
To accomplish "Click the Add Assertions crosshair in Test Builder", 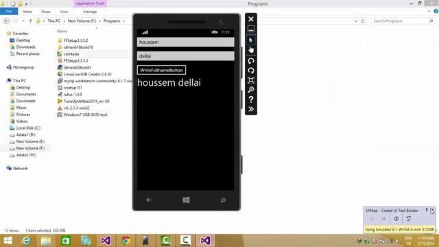I will click(396, 219).
